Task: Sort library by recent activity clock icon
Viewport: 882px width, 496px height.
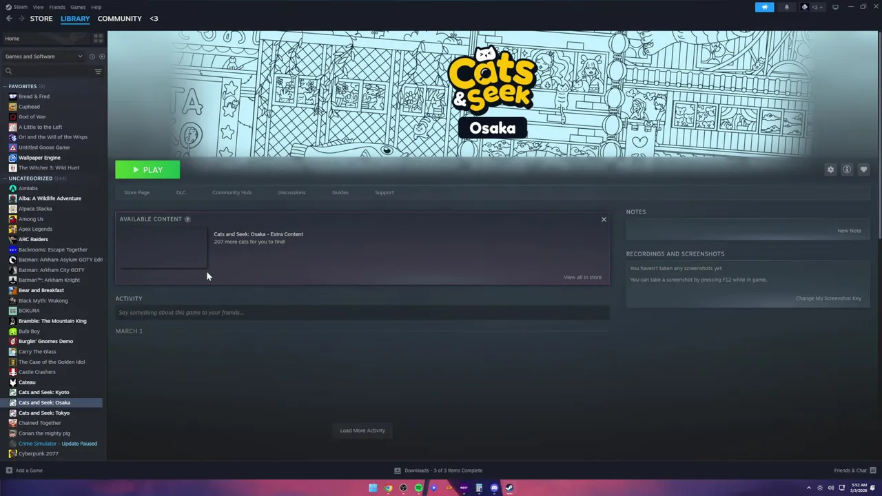Action: [x=91, y=56]
